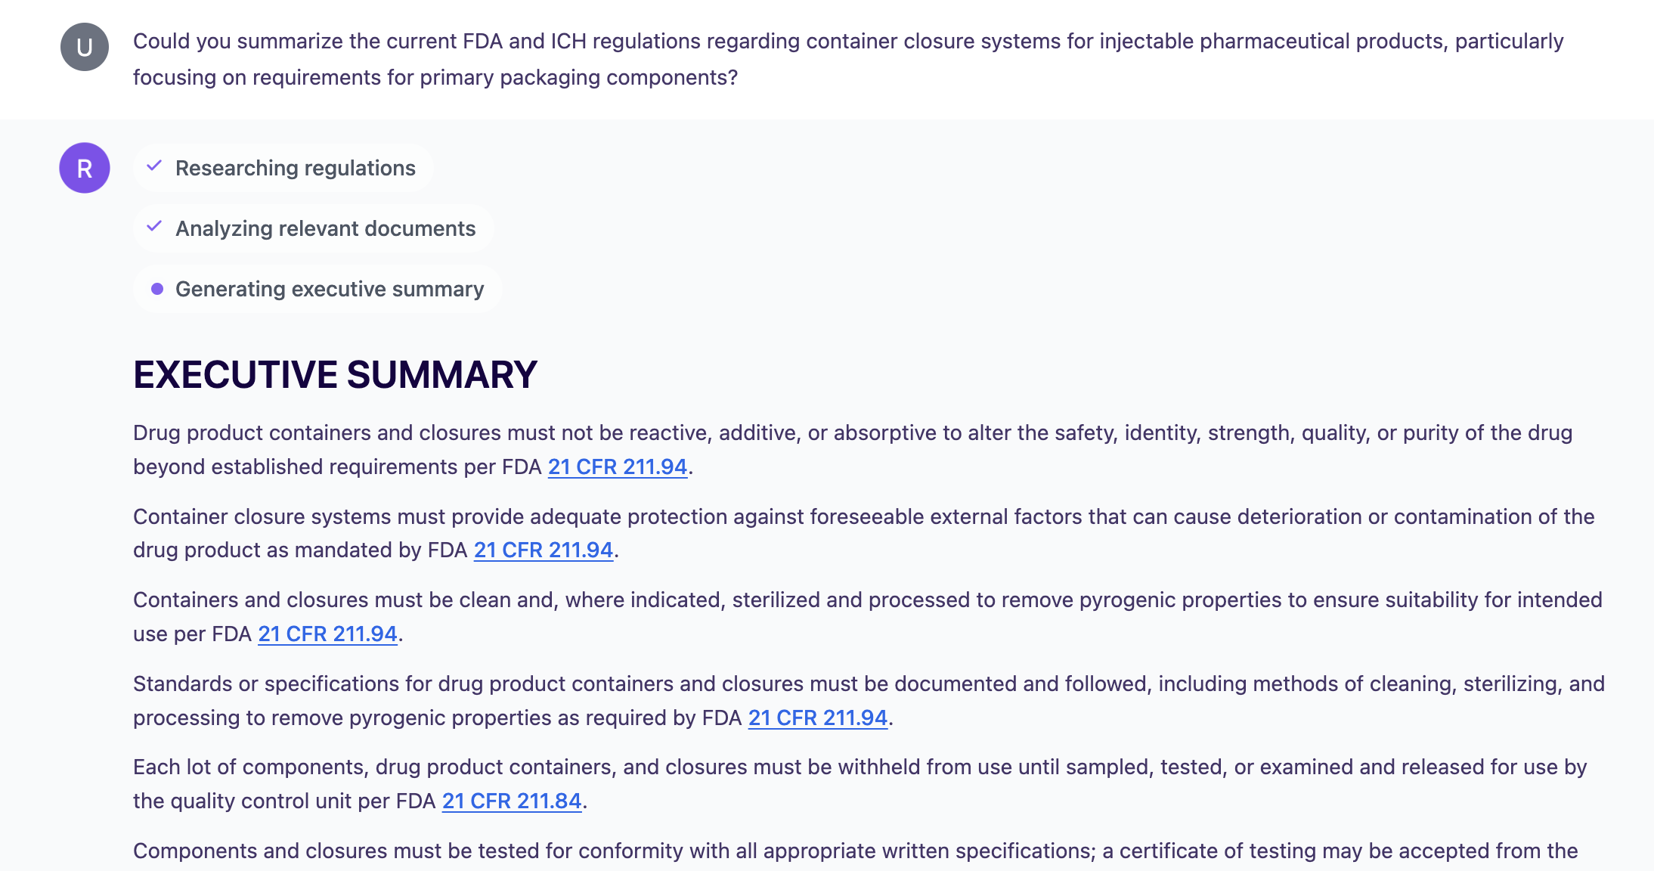
Task: Click the paragraph starting "Containers and closures must be clean"
Action: pyautogui.click(x=866, y=600)
